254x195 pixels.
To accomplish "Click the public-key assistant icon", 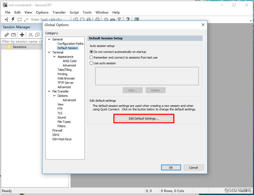I will (120, 19).
